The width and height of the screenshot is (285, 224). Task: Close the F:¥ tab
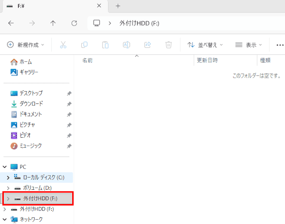click(99, 6)
